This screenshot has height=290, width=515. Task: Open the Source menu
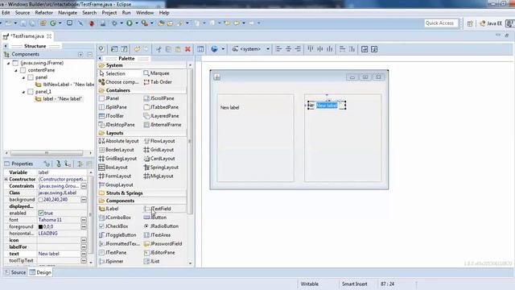[23, 13]
